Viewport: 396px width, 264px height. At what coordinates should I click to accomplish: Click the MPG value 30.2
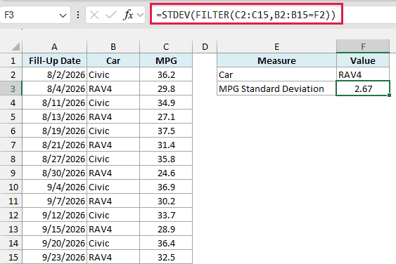tap(166, 201)
